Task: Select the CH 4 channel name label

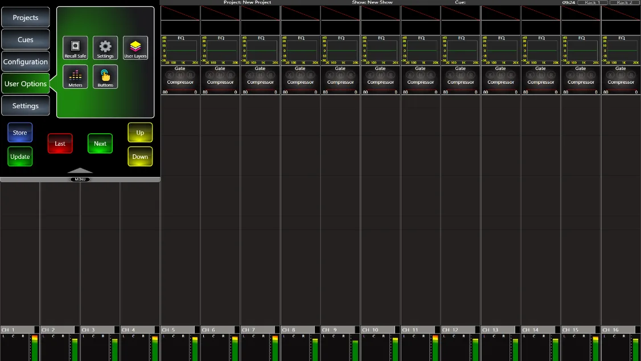Action: point(137,330)
